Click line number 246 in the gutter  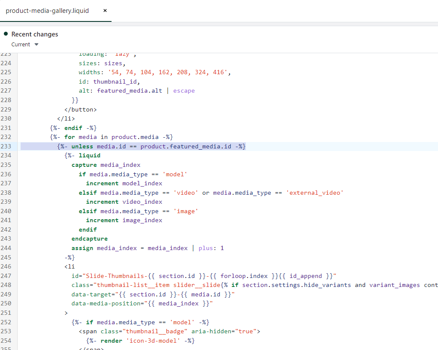click(x=6, y=266)
